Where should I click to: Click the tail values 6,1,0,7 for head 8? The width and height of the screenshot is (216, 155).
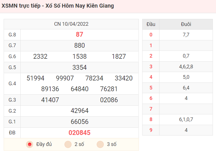pos(186,119)
